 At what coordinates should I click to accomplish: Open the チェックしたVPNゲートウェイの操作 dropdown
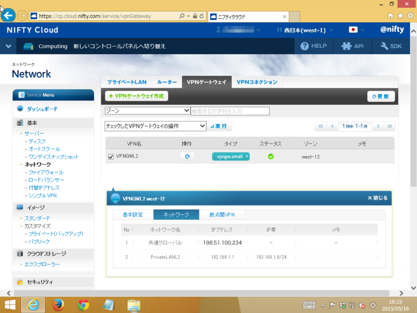pos(155,126)
